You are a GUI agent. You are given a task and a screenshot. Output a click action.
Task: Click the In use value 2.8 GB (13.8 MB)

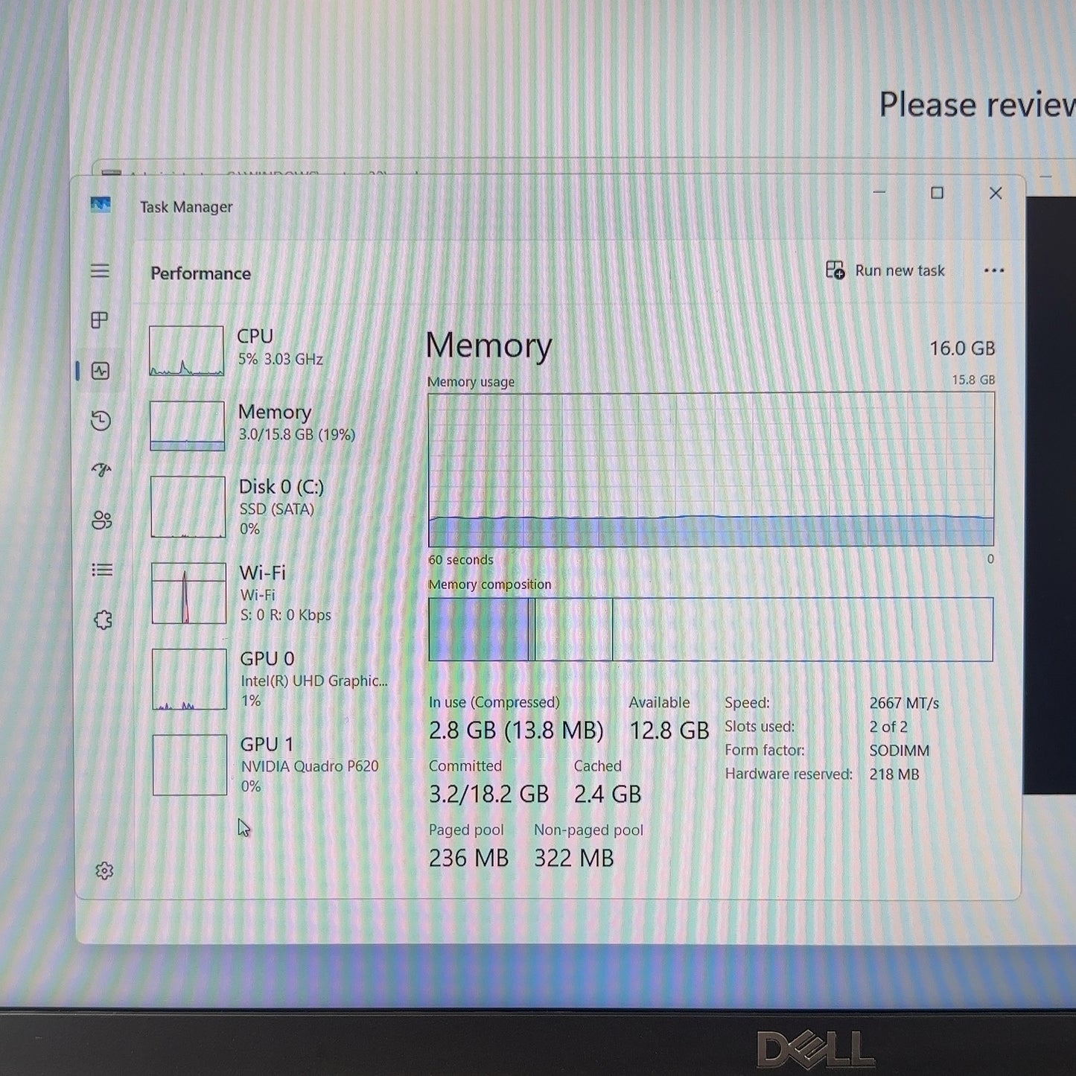pos(516,730)
